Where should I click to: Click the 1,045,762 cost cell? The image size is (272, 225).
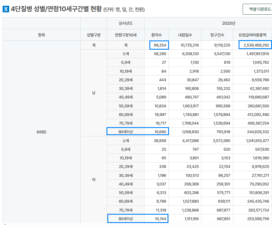pos(252,63)
